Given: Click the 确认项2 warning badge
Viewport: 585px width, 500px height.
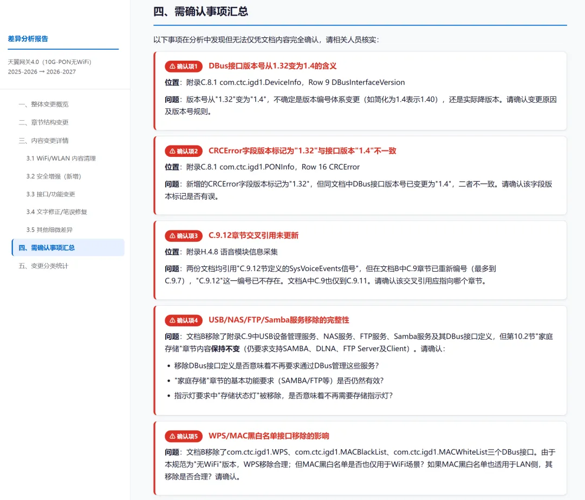Looking at the screenshot, I should [x=184, y=151].
